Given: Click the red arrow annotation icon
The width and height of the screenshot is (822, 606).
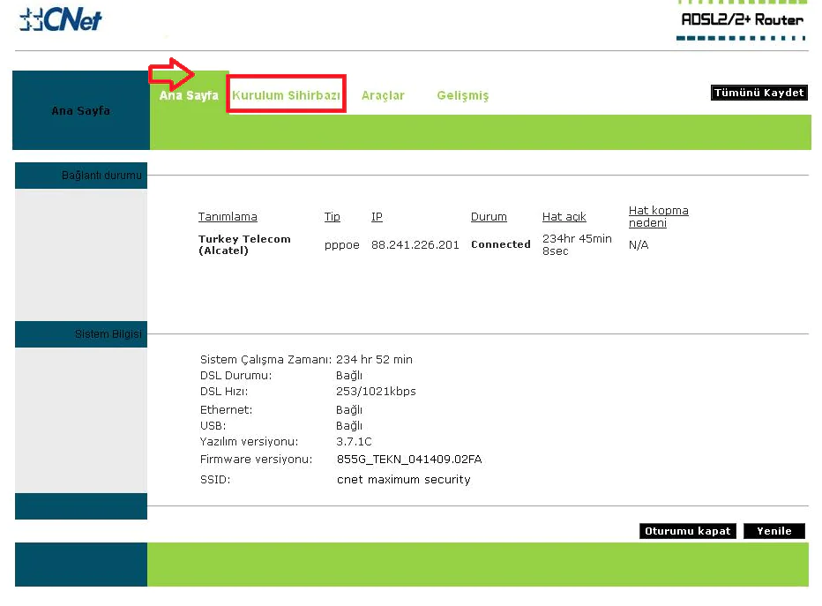Looking at the screenshot, I should click(x=171, y=74).
